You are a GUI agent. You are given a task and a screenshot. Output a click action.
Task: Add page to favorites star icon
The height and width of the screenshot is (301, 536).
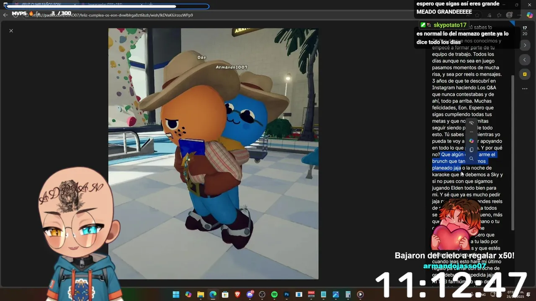[x=477, y=15]
